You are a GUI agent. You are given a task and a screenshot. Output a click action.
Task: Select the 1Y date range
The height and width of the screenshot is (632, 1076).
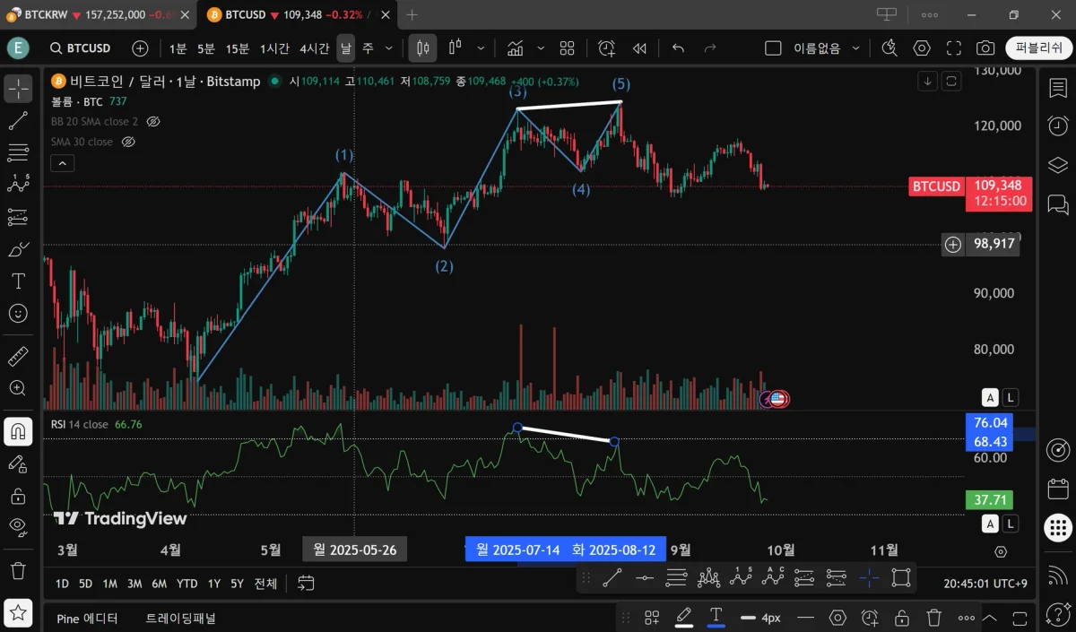(x=213, y=584)
